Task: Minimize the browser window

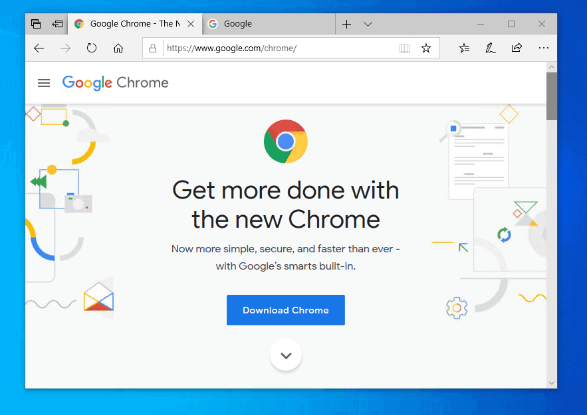Action: (x=481, y=24)
